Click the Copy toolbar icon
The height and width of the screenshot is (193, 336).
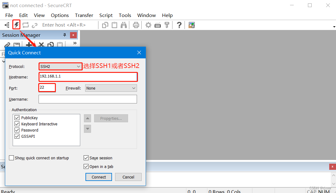105,25
